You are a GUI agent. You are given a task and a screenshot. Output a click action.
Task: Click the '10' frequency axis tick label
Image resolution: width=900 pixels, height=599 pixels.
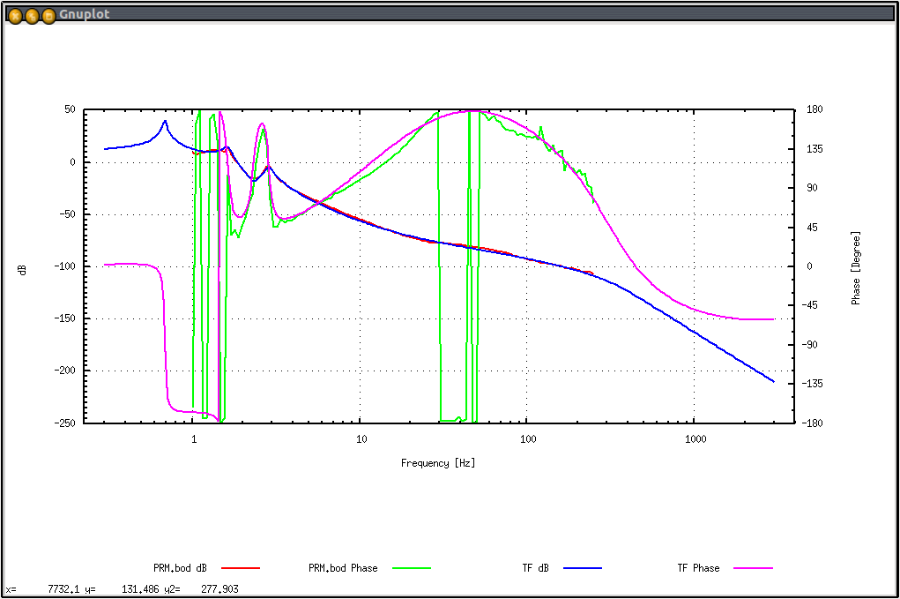(361, 439)
